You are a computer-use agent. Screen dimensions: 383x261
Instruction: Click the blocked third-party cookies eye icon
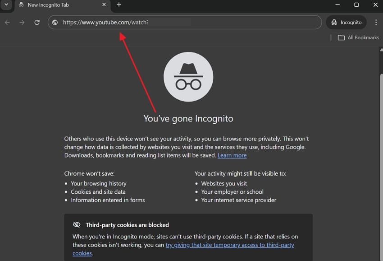coord(77,224)
